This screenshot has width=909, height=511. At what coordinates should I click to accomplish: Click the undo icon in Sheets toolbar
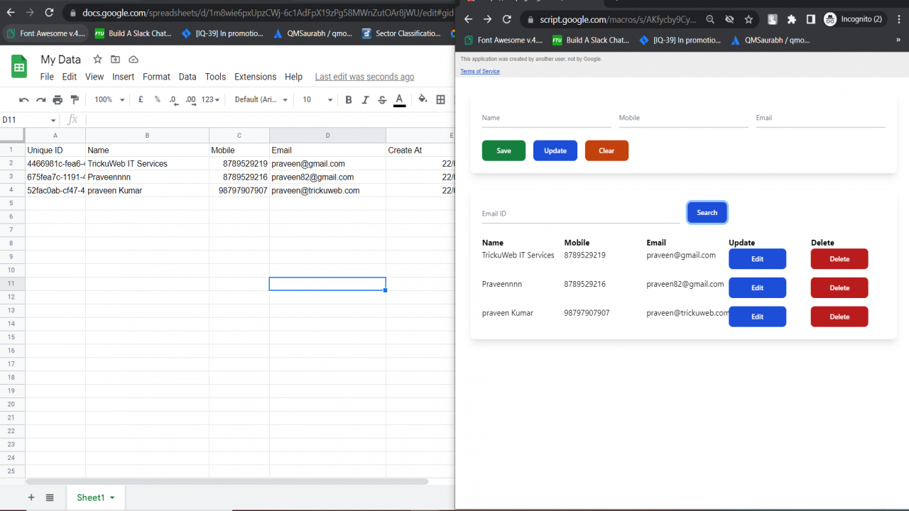tap(24, 100)
